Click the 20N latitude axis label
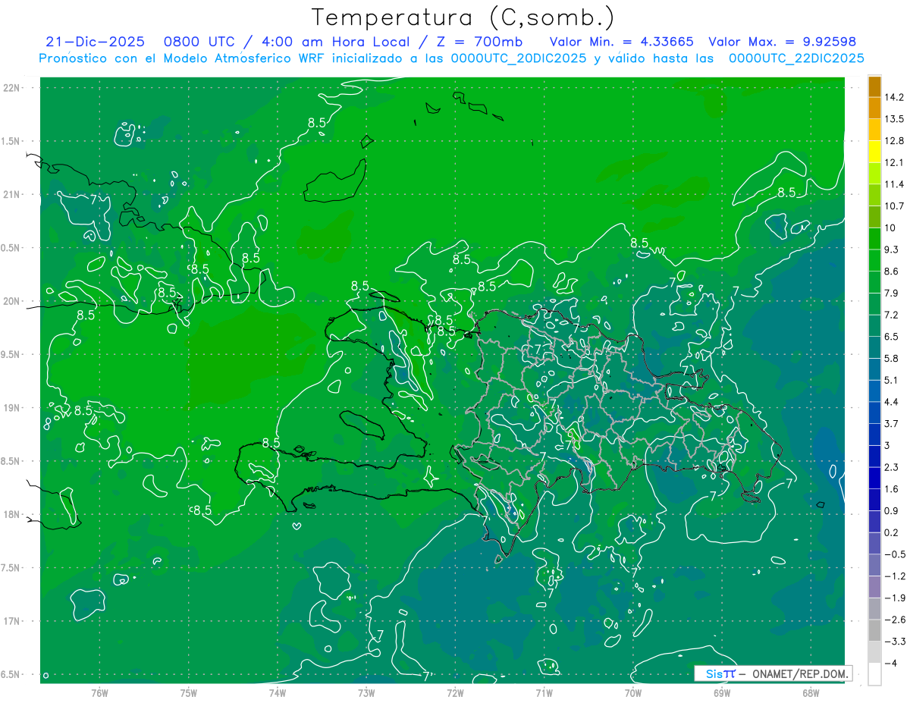 (12, 301)
